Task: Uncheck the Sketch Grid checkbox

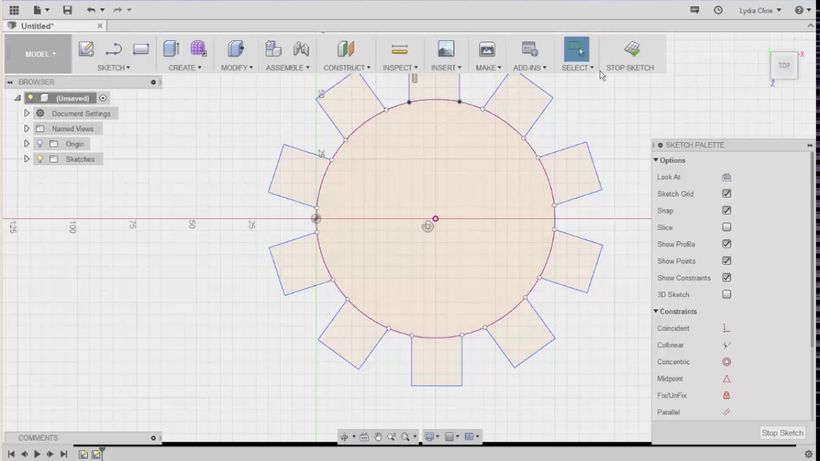Action: coord(726,194)
